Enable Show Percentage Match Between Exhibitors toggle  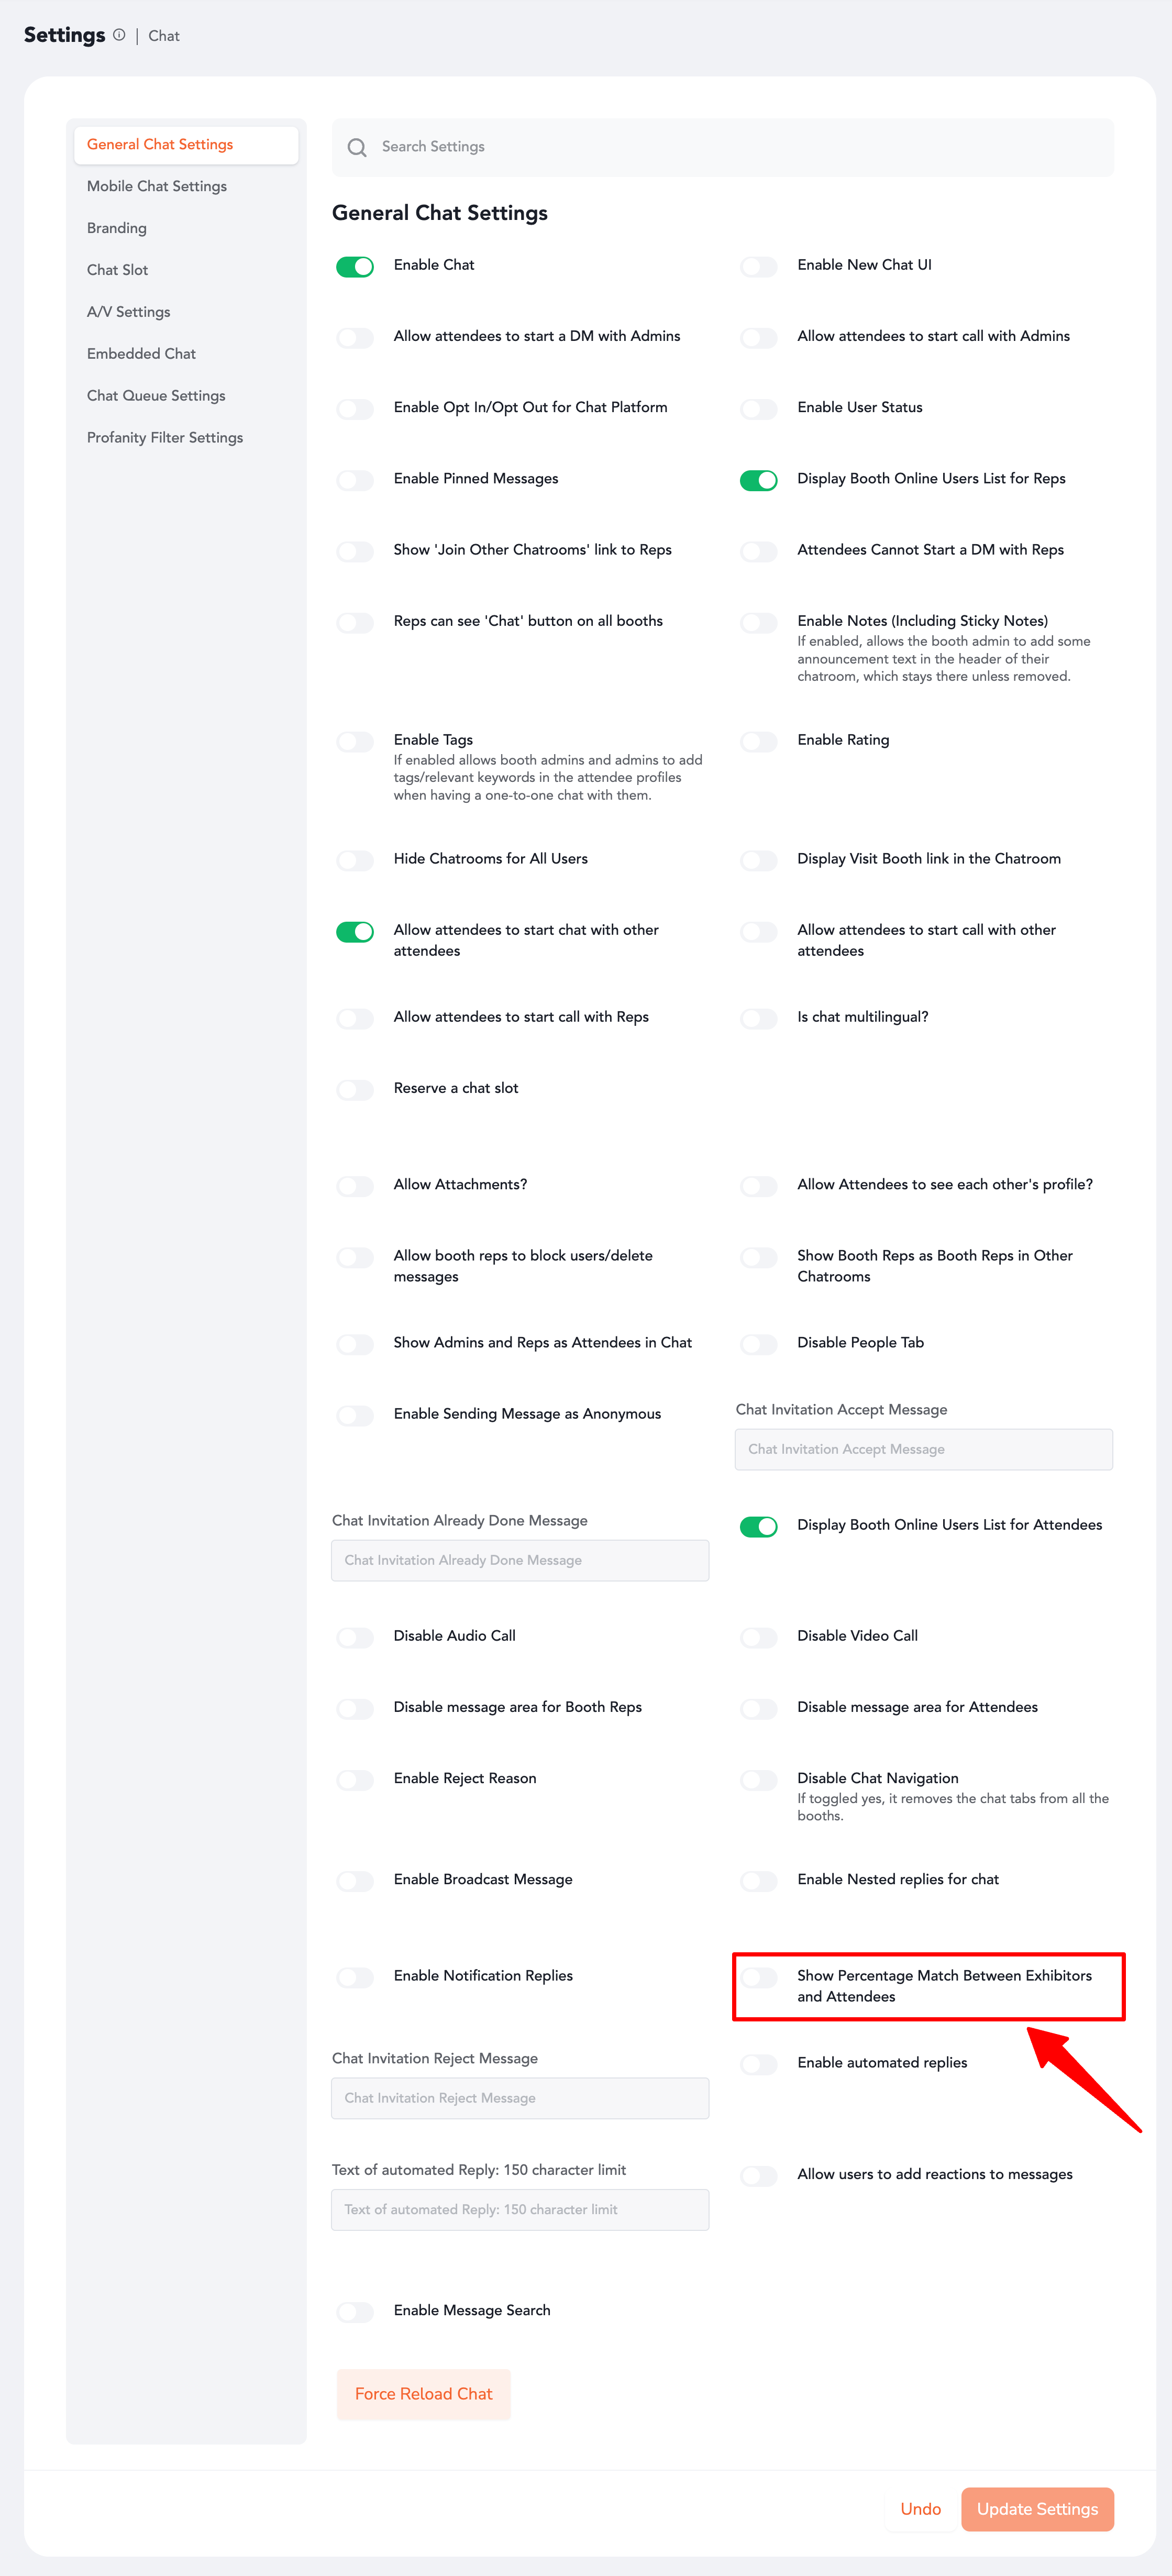[758, 1977]
